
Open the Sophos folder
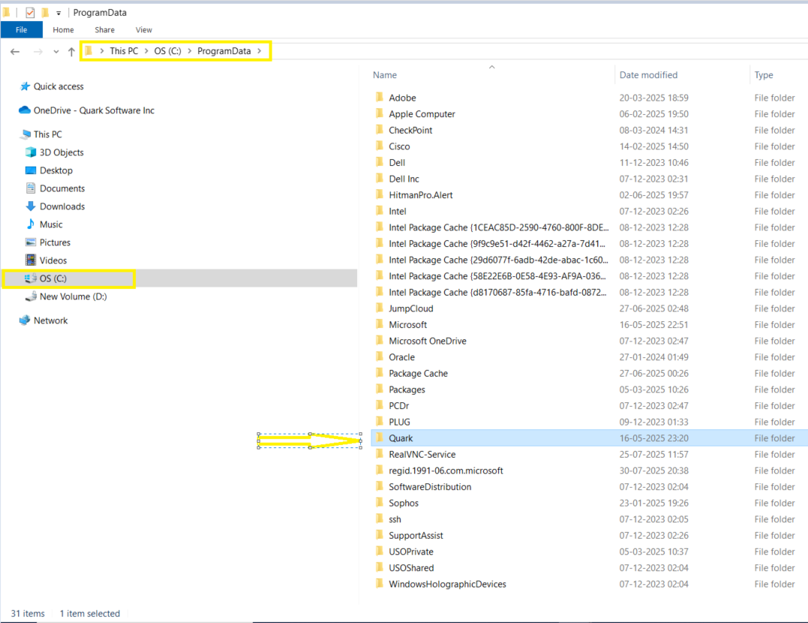(x=404, y=502)
